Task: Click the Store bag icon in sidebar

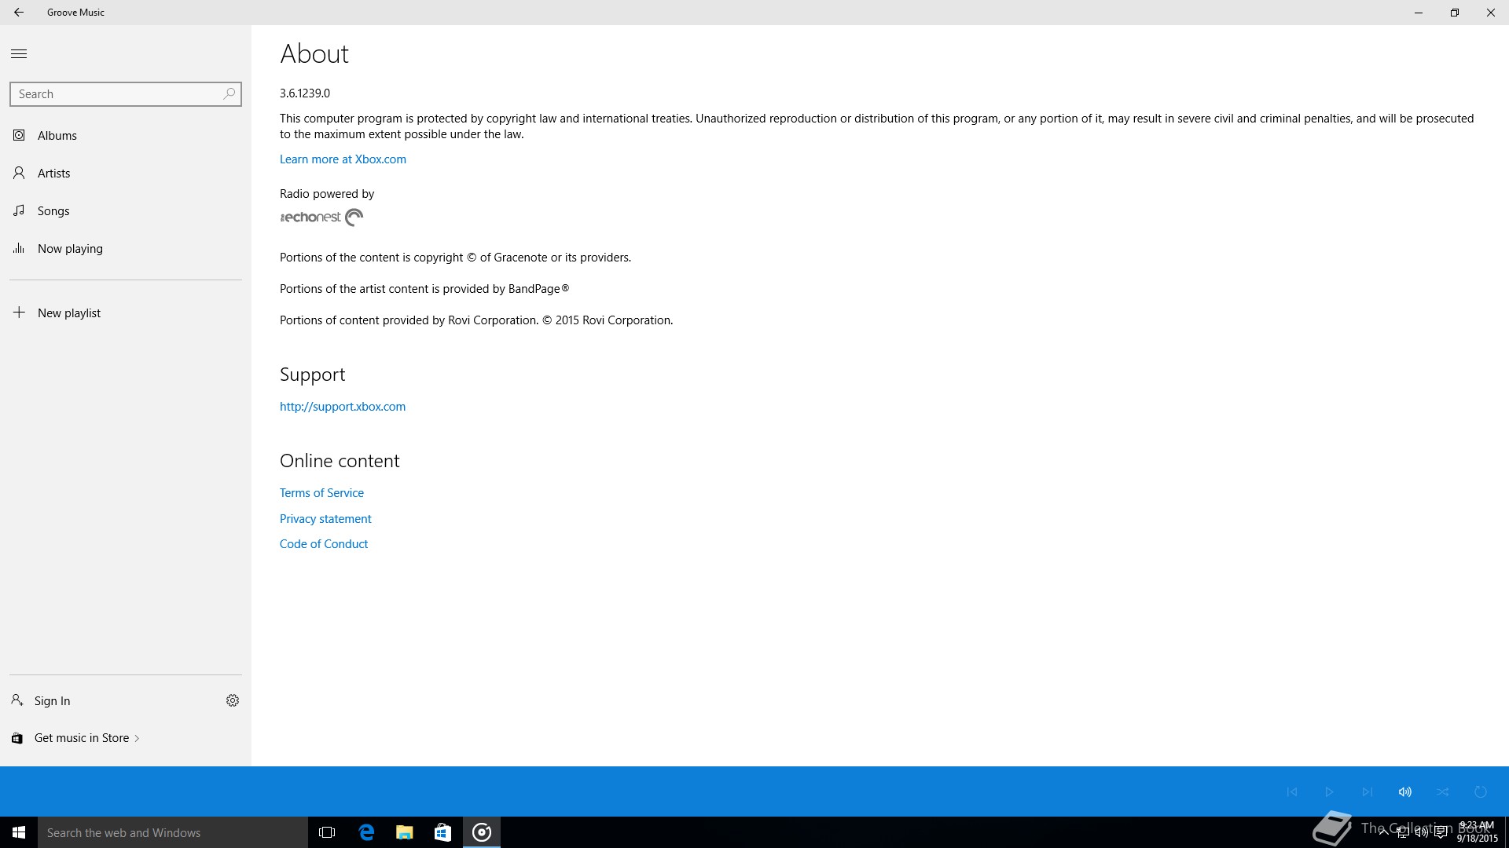Action: tap(17, 738)
